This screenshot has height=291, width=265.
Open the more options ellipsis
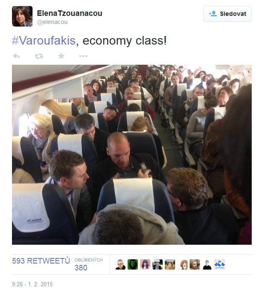pyautogui.click(x=83, y=56)
